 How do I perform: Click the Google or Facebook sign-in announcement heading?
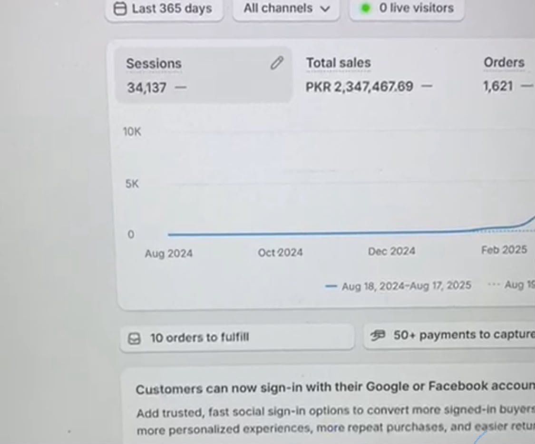coord(335,387)
